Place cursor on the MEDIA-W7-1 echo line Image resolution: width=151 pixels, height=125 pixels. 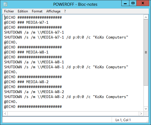(x=26, y=22)
